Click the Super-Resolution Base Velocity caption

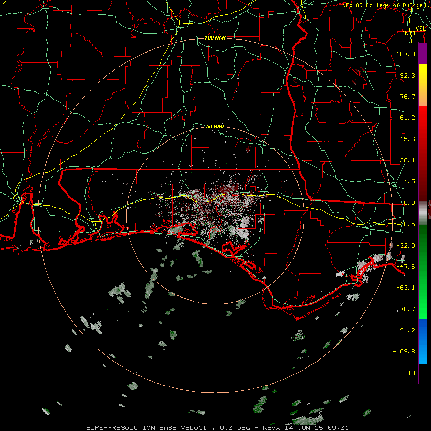217,428
